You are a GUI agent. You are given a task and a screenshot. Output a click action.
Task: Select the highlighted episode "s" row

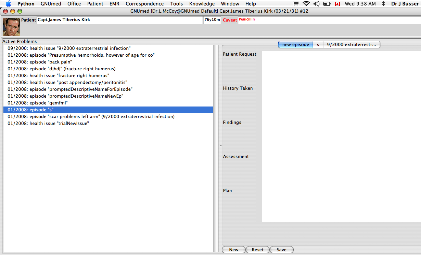tap(108, 110)
